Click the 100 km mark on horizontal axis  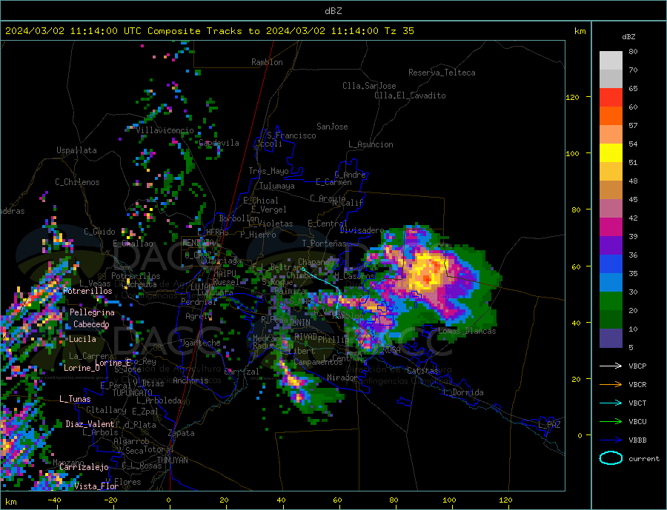click(x=449, y=500)
